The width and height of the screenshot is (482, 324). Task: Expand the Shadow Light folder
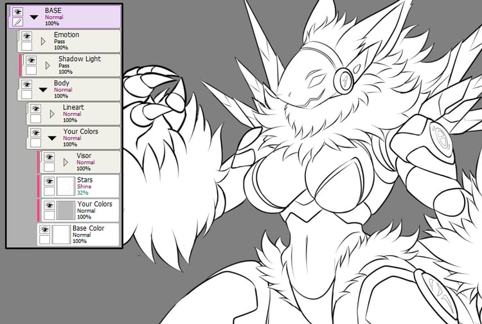48,66
